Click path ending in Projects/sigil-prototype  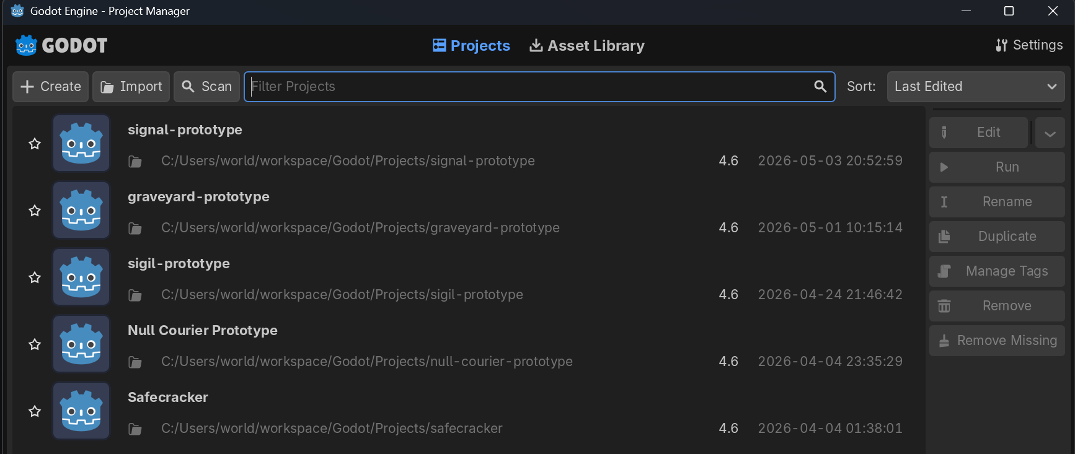[342, 295]
